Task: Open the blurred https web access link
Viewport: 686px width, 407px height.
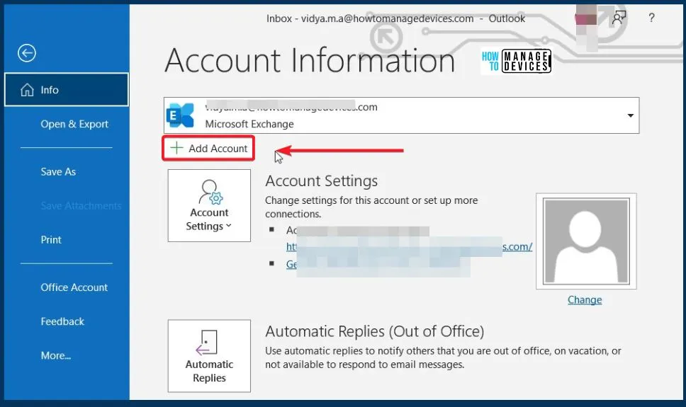Action: pos(409,246)
